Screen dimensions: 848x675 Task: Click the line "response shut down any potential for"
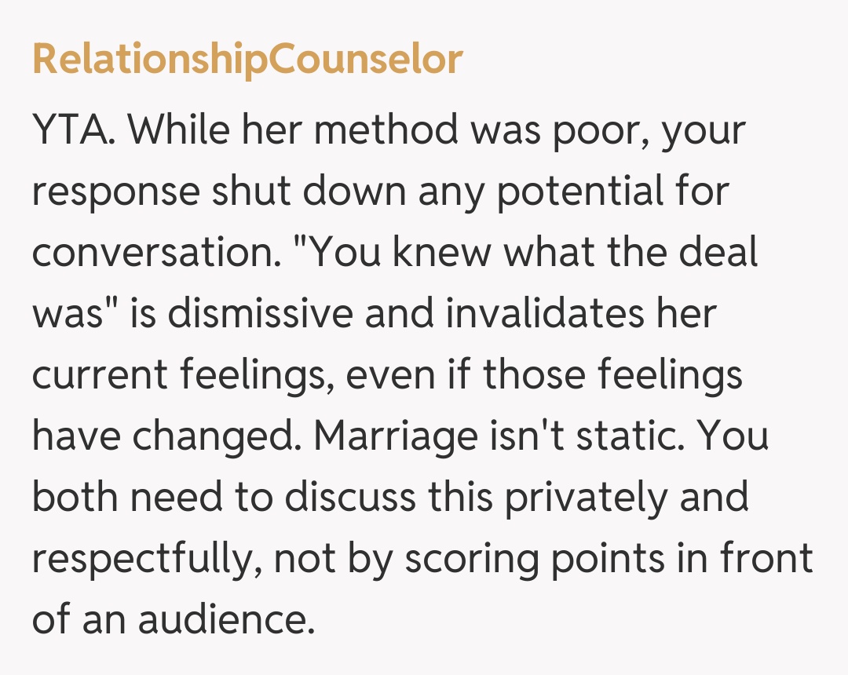[x=381, y=191]
